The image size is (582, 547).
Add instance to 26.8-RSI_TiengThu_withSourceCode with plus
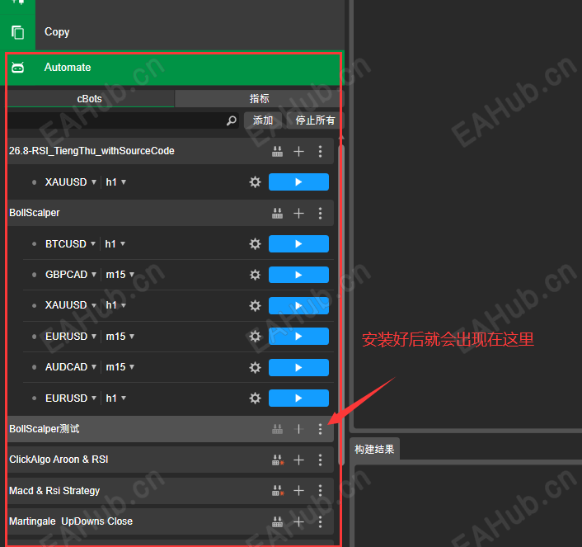coord(298,151)
